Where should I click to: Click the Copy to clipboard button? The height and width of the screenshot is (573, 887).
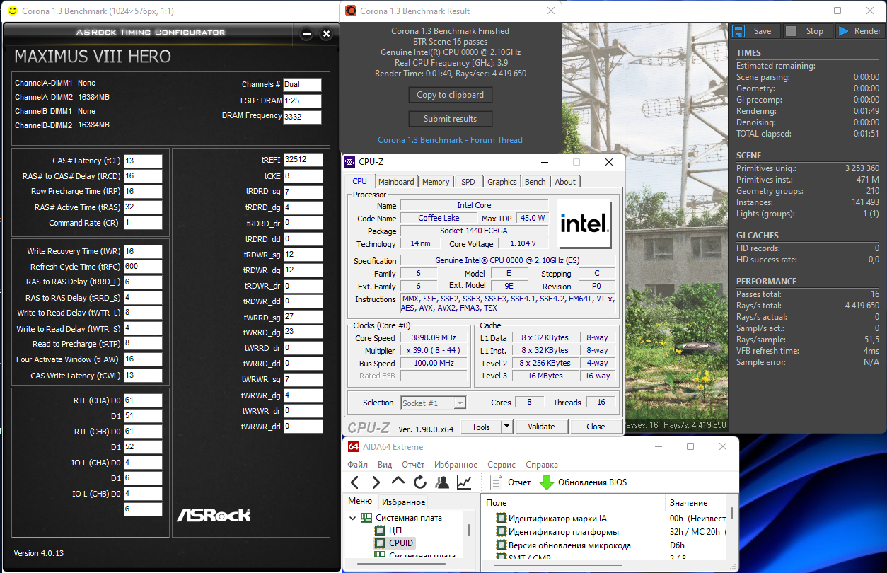450,95
